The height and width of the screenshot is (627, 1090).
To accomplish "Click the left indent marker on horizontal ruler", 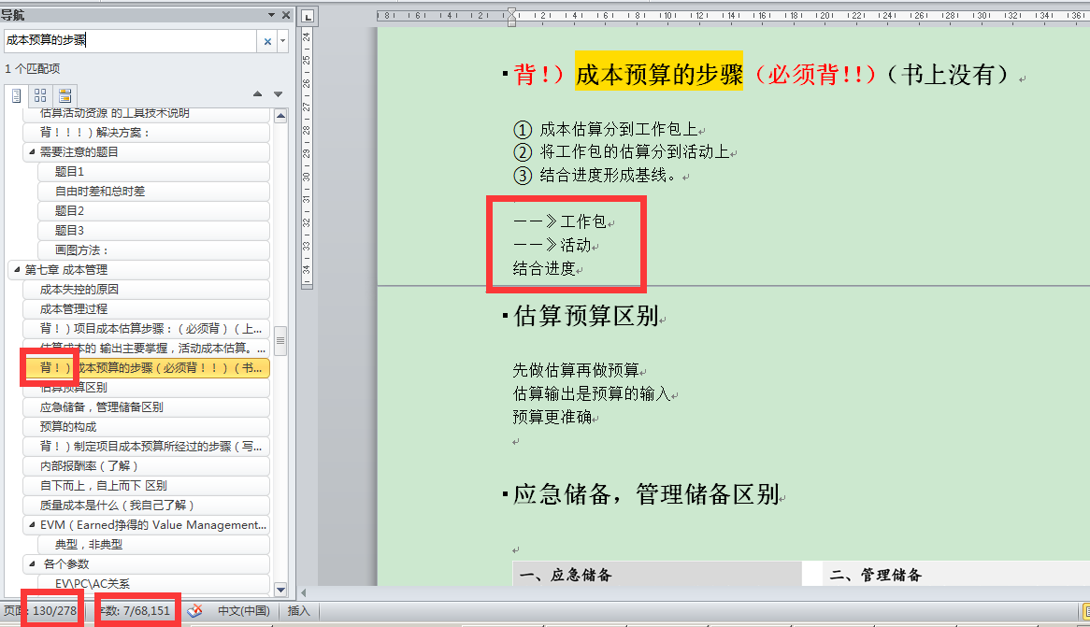I will pyautogui.click(x=511, y=23).
